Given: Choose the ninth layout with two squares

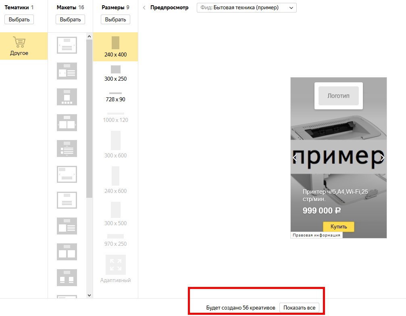Looking at the screenshot, I should [67, 252].
